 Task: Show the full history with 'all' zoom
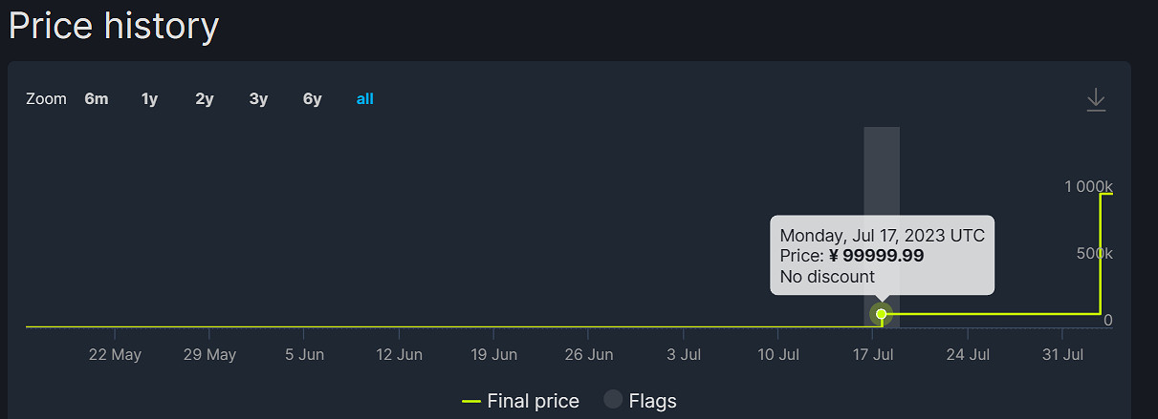tap(364, 98)
